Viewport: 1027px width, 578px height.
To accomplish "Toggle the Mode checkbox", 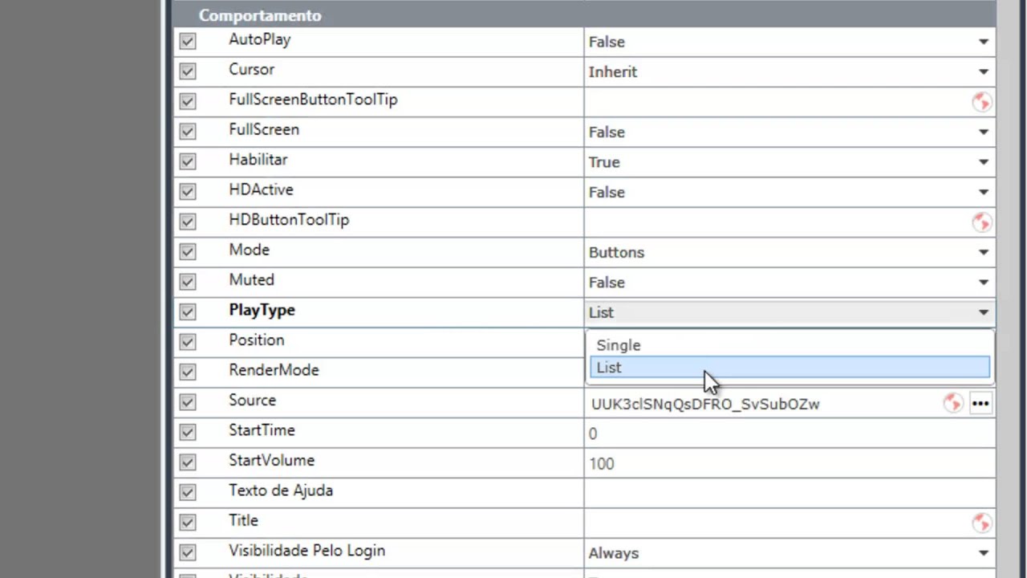I will pos(188,252).
